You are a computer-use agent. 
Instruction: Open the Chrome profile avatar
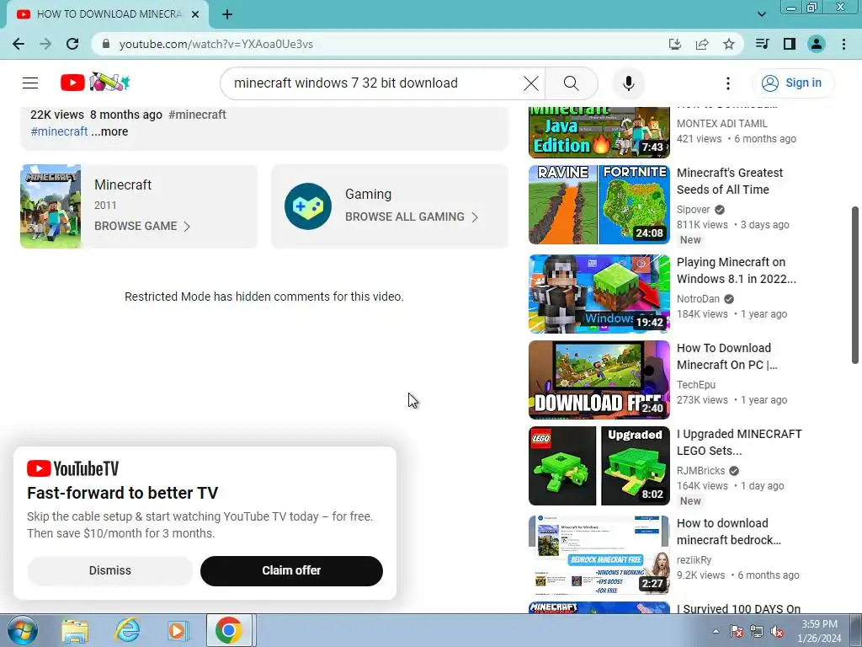point(817,44)
